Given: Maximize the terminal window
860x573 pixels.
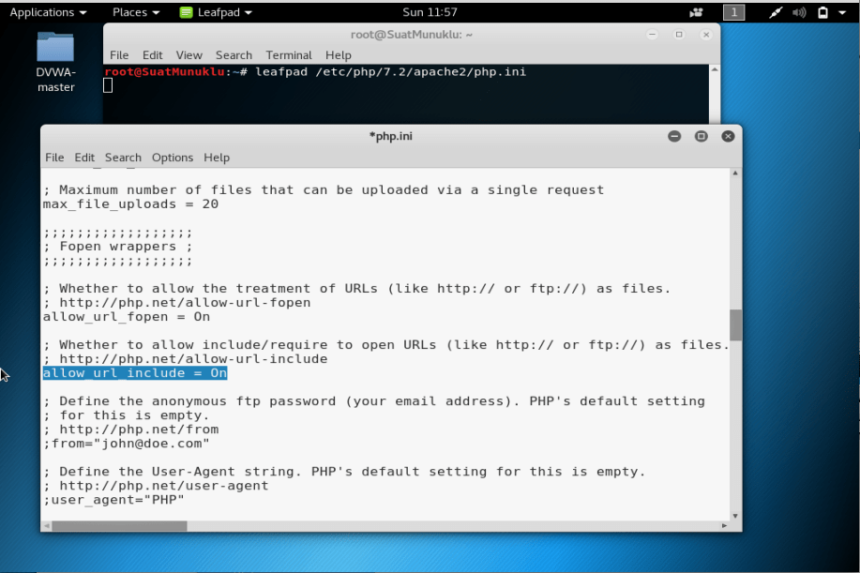Looking at the screenshot, I should coord(679,35).
